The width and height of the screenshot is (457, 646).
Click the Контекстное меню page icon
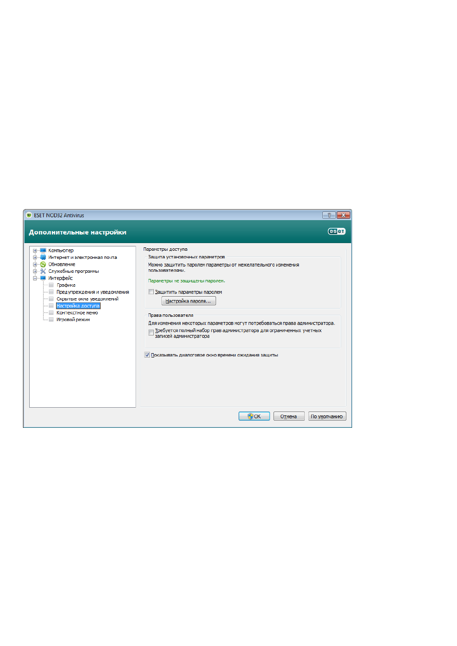[51, 313]
